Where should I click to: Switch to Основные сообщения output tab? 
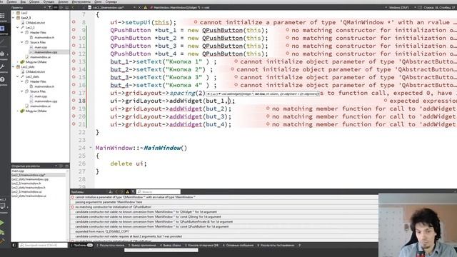(238, 246)
